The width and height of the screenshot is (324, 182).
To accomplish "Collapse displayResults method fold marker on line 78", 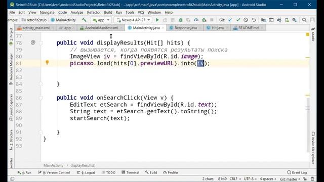I will coord(41,42).
